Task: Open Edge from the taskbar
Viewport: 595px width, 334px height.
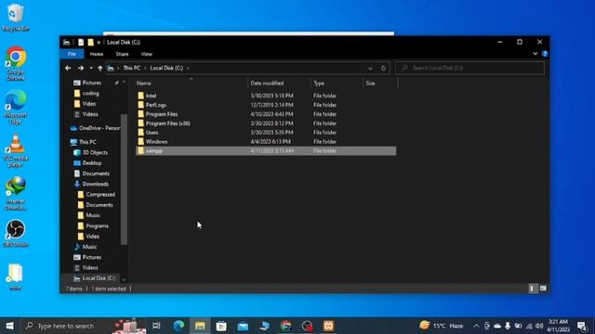Action: [178, 326]
